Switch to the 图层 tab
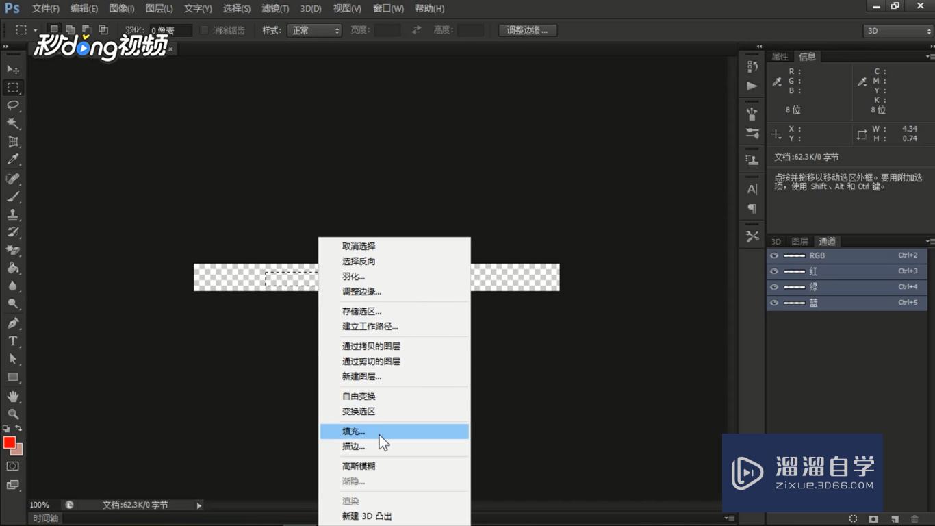This screenshot has height=526, width=935. tap(799, 241)
